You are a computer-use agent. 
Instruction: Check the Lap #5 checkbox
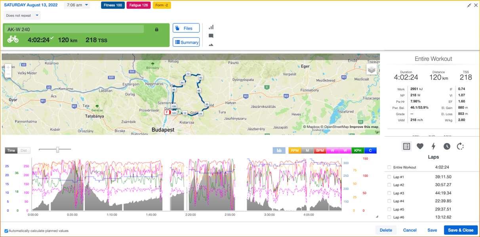tap(389, 209)
